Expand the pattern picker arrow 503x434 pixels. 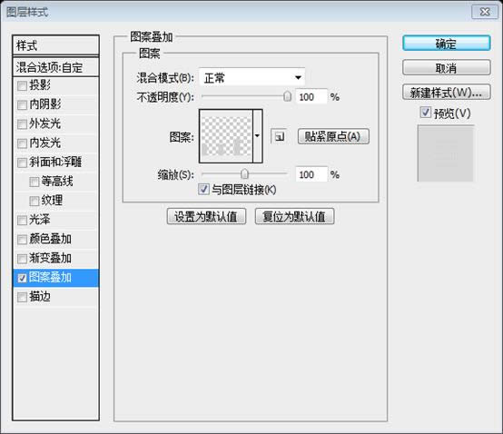coord(258,136)
